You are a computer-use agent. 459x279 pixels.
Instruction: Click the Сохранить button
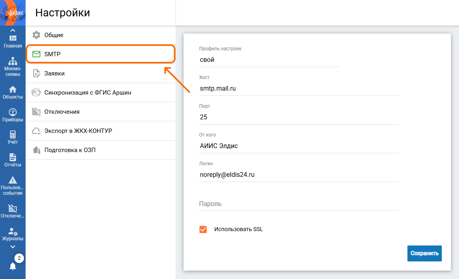tap(425, 253)
